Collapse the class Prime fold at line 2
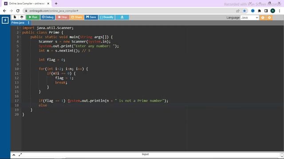The image size is (284, 159). (x=20, y=32)
